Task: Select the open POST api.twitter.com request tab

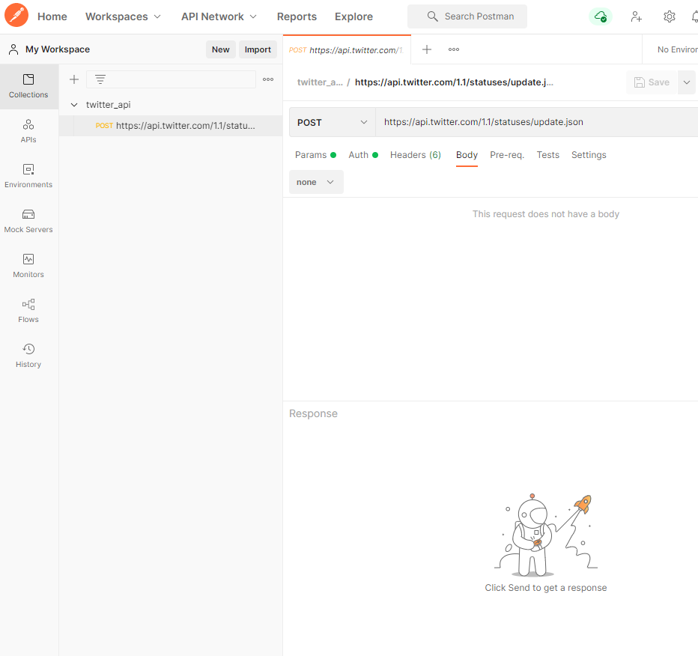Action: 347,50
